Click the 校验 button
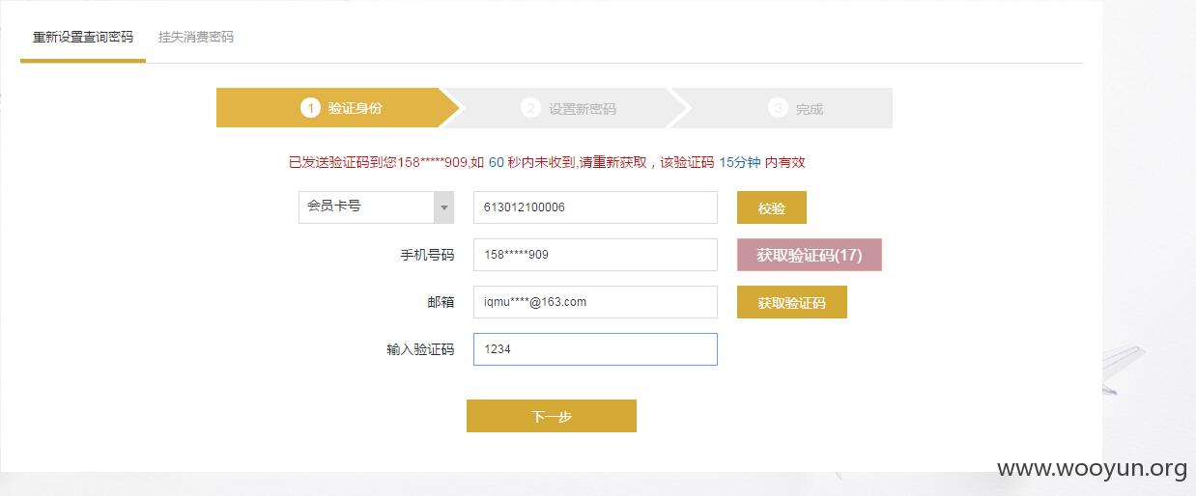Image resolution: width=1196 pixels, height=496 pixels. point(771,207)
